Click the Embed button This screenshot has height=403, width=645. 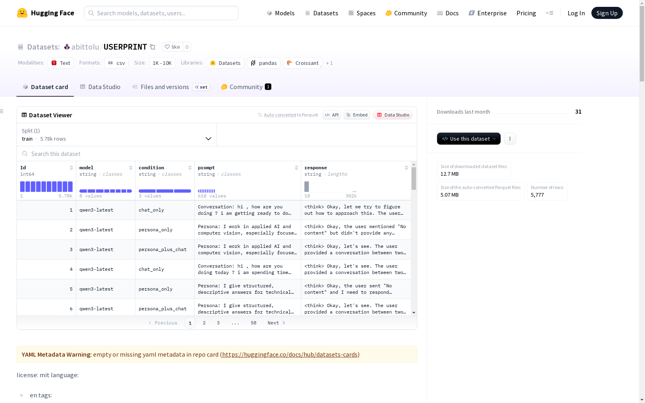point(357,115)
